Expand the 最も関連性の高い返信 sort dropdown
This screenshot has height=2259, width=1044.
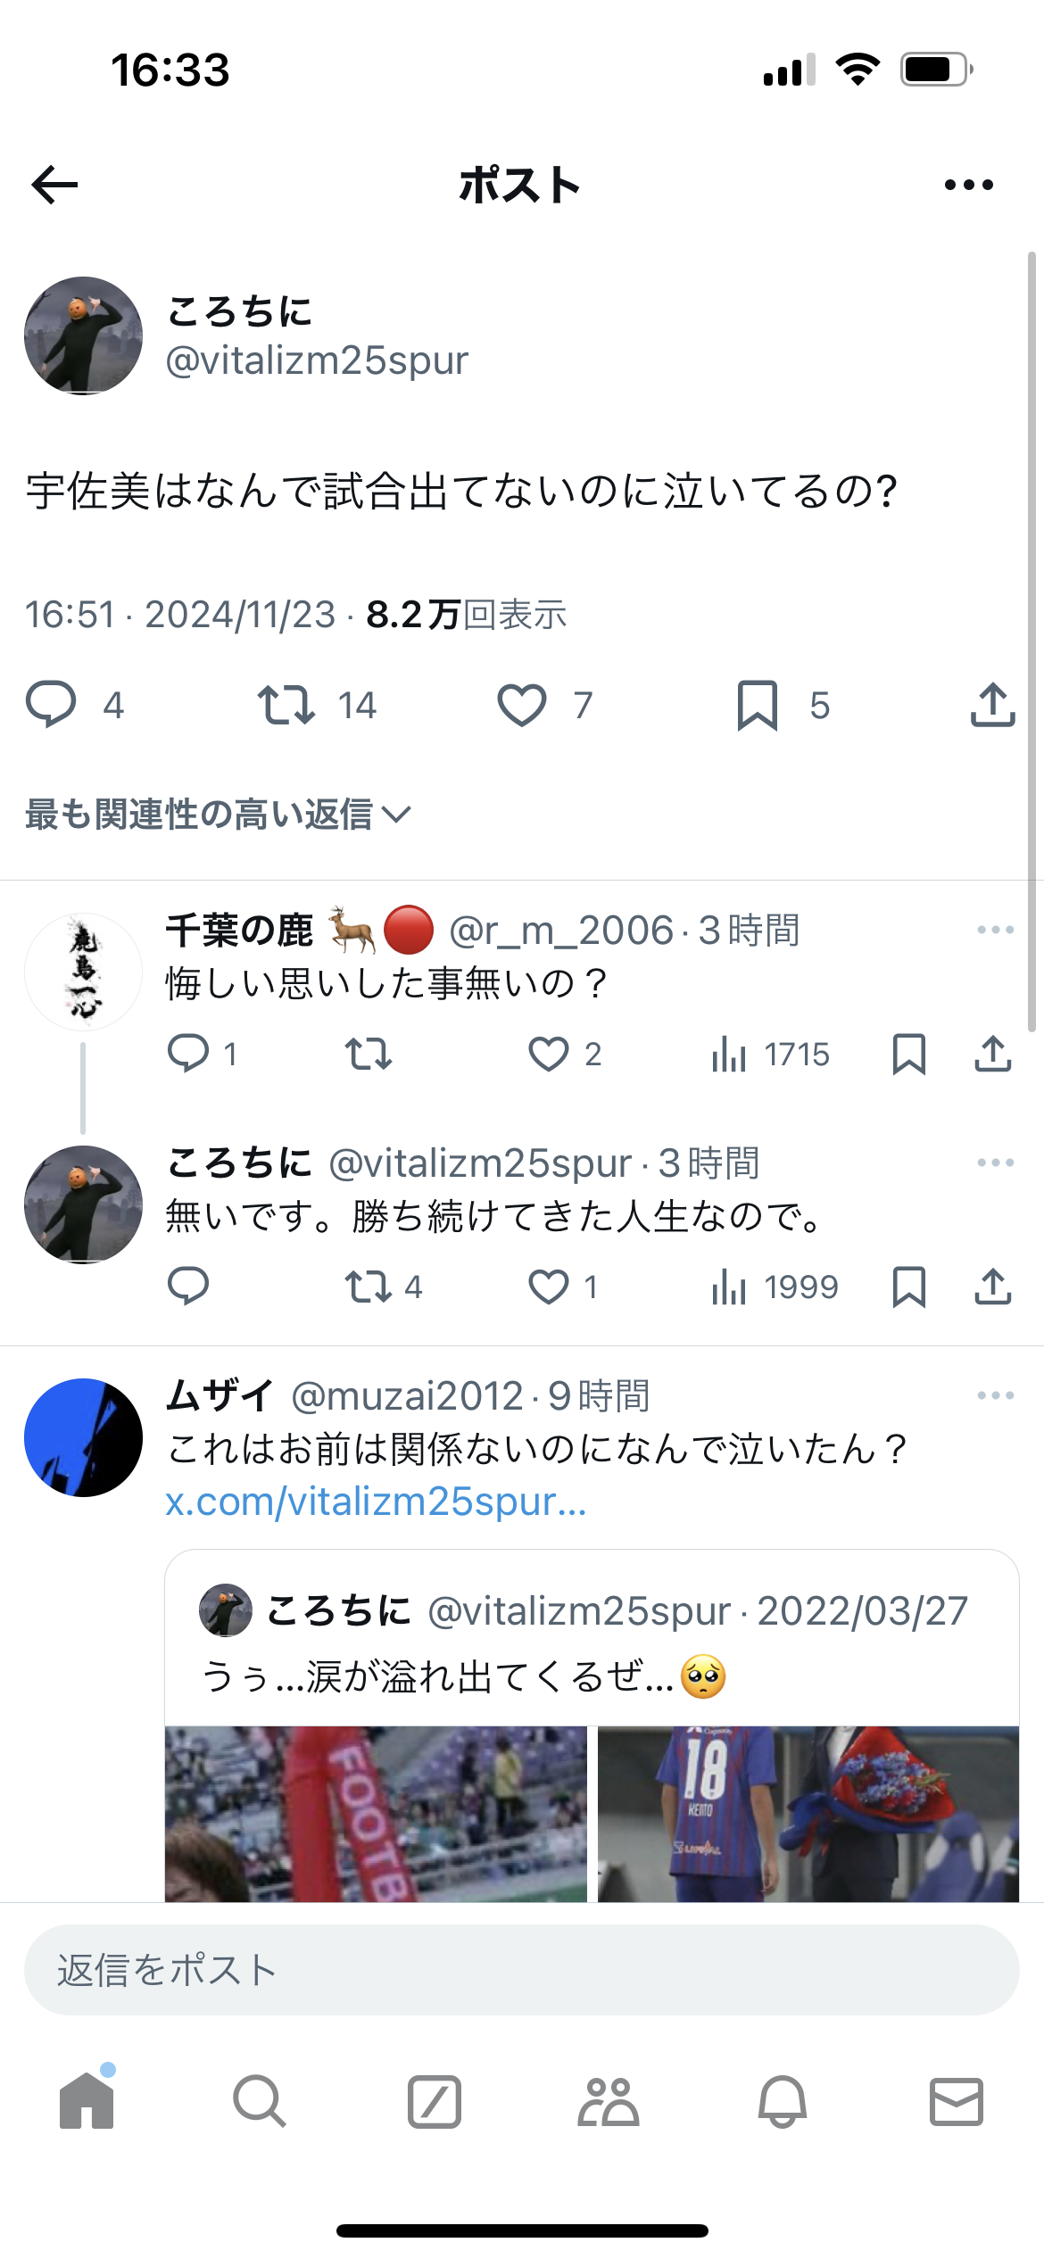pyautogui.click(x=219, y=814)
